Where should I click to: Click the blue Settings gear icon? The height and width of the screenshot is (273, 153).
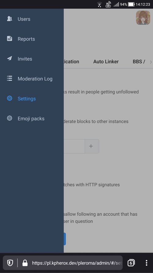[9, 98]
